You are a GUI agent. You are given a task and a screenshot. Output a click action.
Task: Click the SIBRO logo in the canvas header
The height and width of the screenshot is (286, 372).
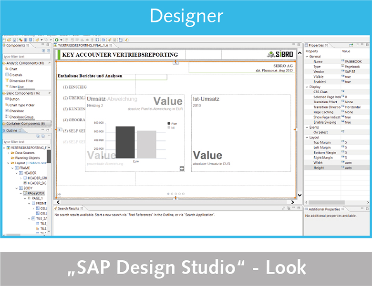pyautogui.click(x=280, y=54)
